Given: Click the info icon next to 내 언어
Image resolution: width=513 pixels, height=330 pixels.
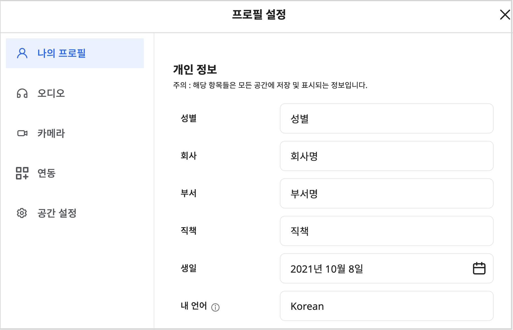Looking at the screenshot, I should [216, 307].
